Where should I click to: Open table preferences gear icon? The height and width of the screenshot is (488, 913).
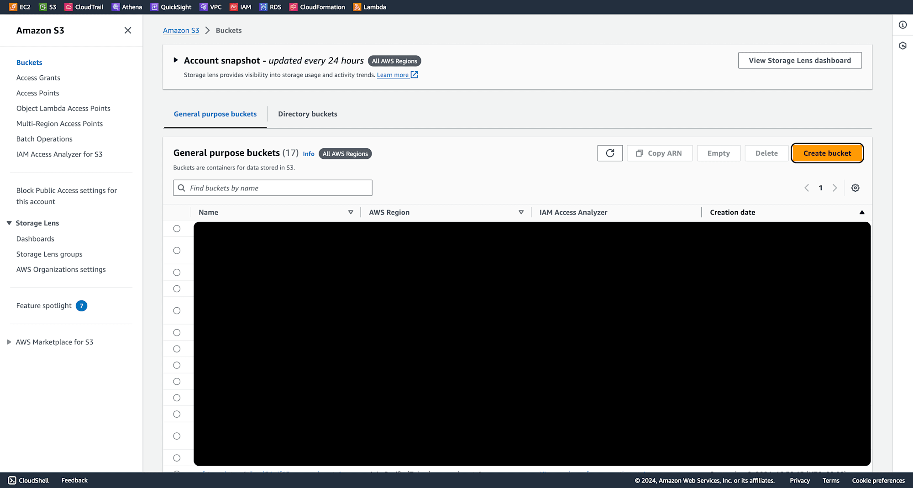click(855, 188)
